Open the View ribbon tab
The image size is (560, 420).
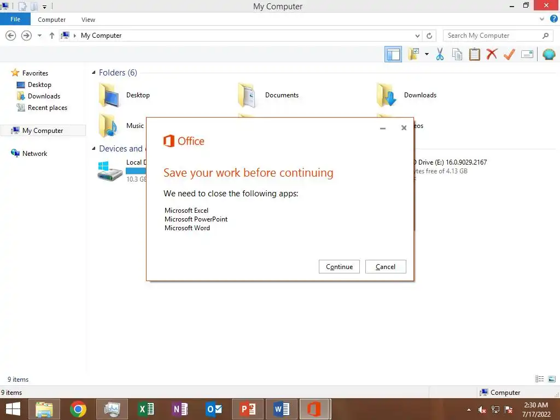(x=88, y=20)
